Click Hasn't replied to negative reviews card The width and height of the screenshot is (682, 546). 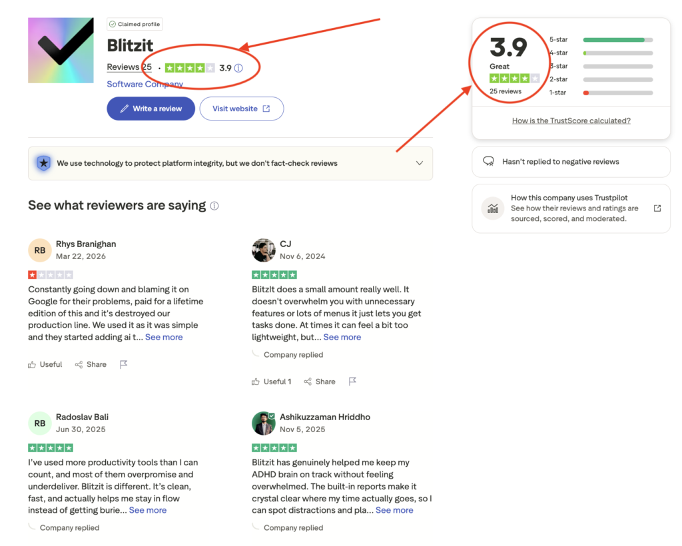[571, 162]
